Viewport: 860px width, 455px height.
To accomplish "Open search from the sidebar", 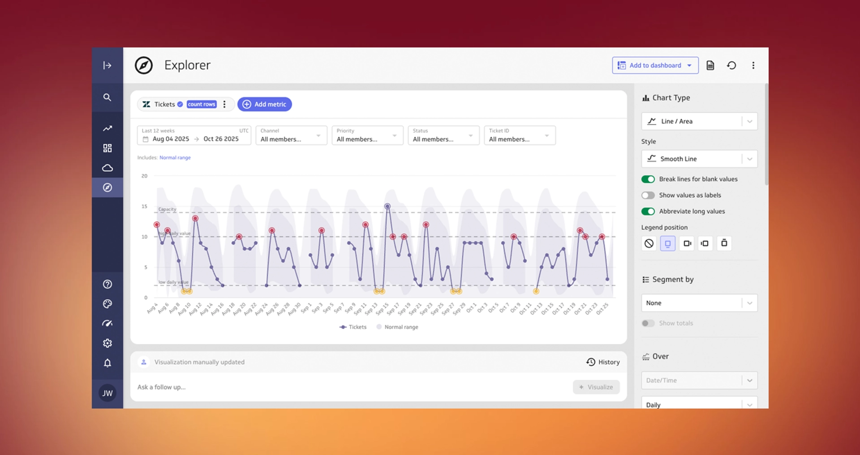I will tap(107, 97).
